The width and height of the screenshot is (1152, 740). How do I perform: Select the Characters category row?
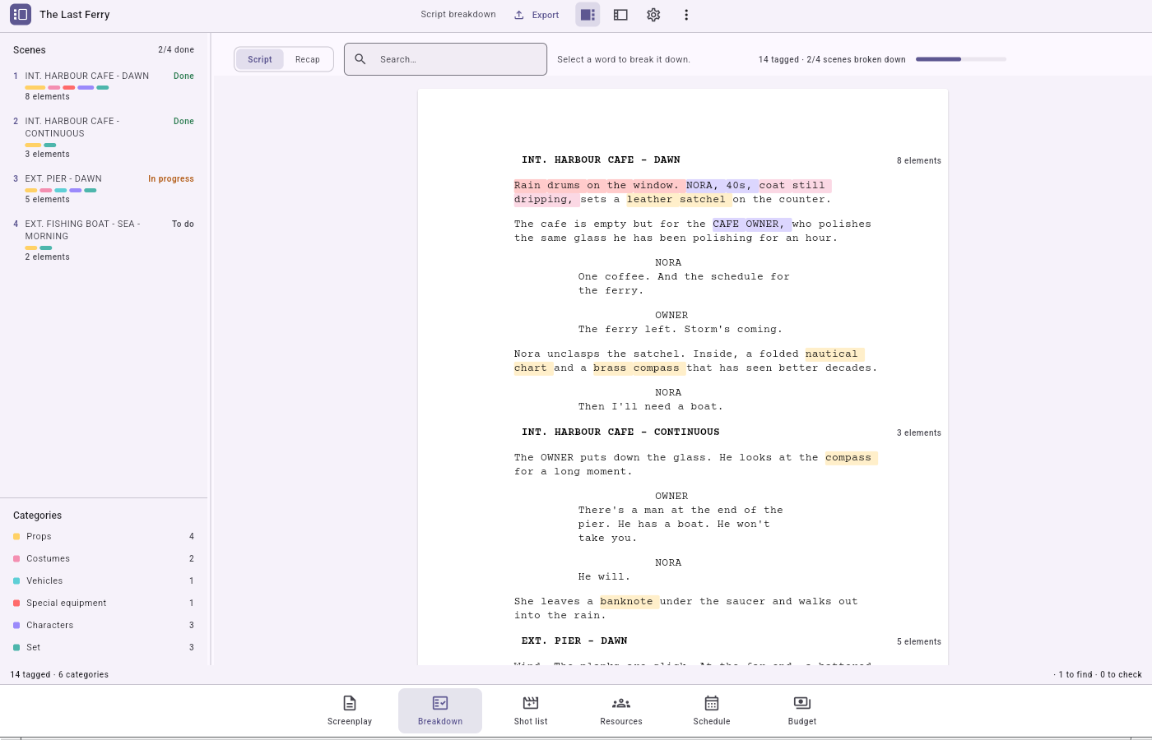(x=104, y=625)
